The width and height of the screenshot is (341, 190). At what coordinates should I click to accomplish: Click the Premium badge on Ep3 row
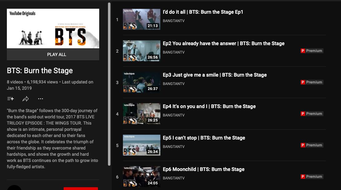point(312,82)
